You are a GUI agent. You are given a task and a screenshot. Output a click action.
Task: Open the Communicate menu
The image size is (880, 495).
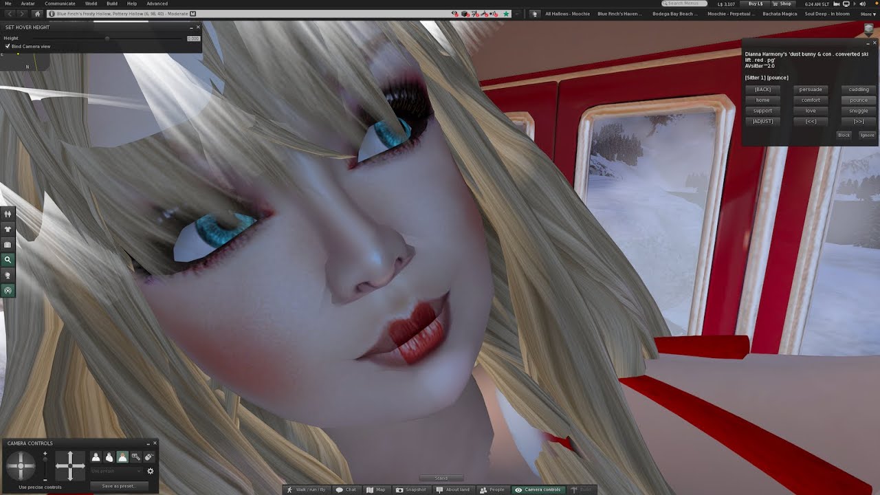pyautogui.click(x=60, y=3)
